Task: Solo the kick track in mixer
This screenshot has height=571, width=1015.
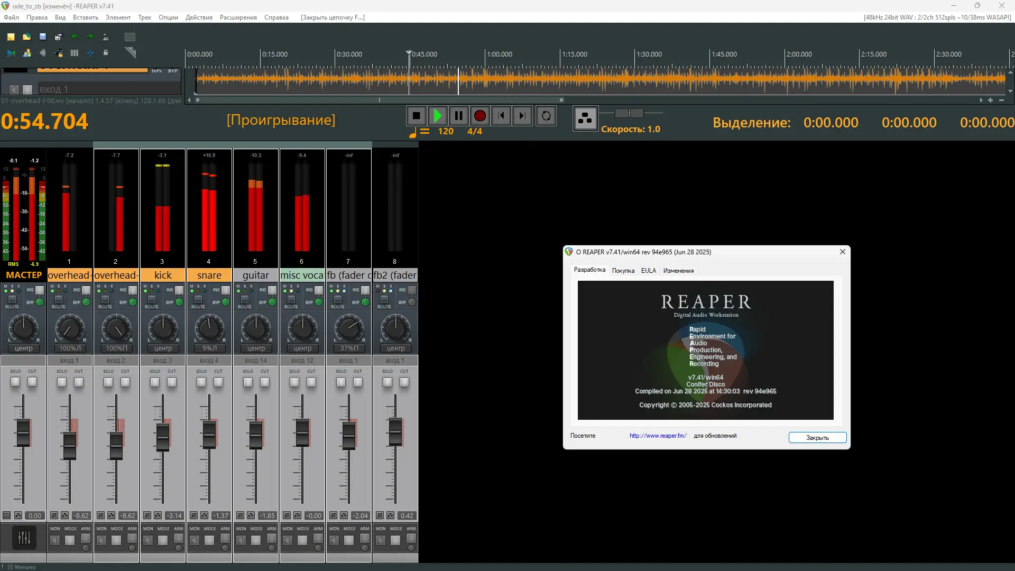Action: (155, 382)
